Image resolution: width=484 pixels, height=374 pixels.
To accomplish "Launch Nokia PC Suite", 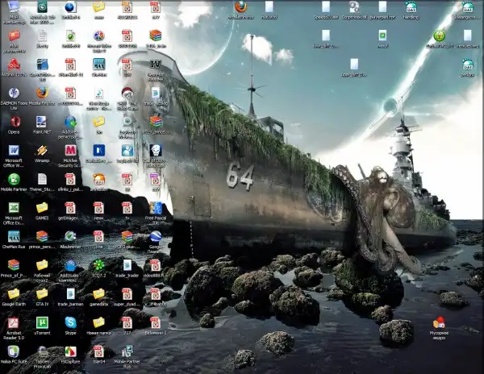I will pos(14,351).
